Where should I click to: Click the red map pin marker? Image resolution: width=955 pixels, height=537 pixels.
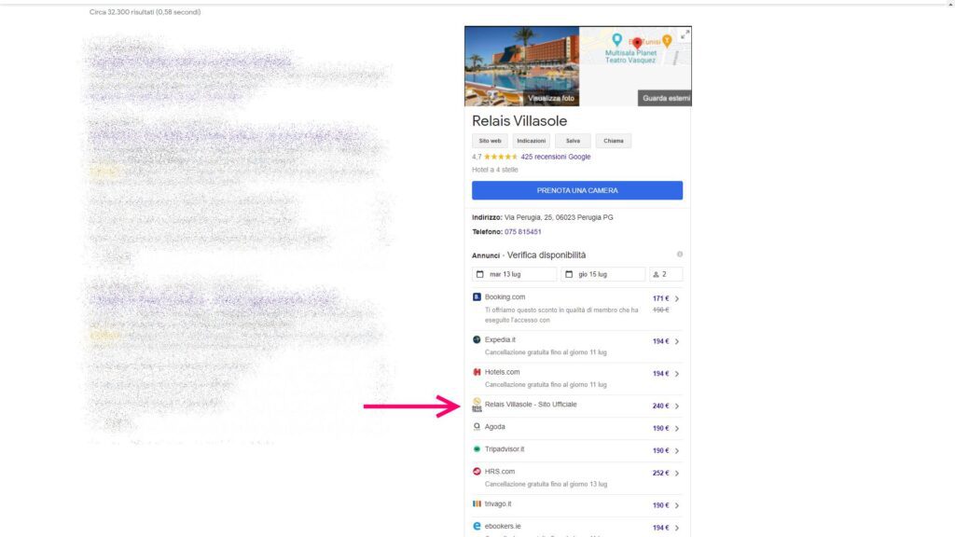637,43
